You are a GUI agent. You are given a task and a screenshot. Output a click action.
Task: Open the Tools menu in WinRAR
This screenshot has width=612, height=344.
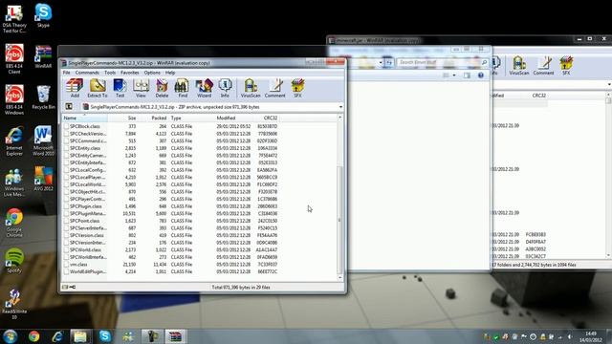[110, 73]
